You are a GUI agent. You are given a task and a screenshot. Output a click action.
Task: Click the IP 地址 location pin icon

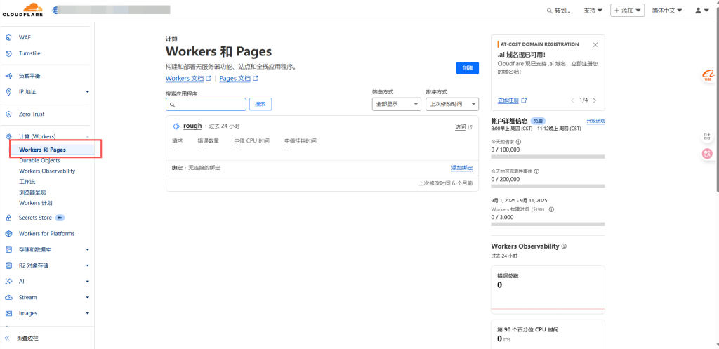pos(8,92)
